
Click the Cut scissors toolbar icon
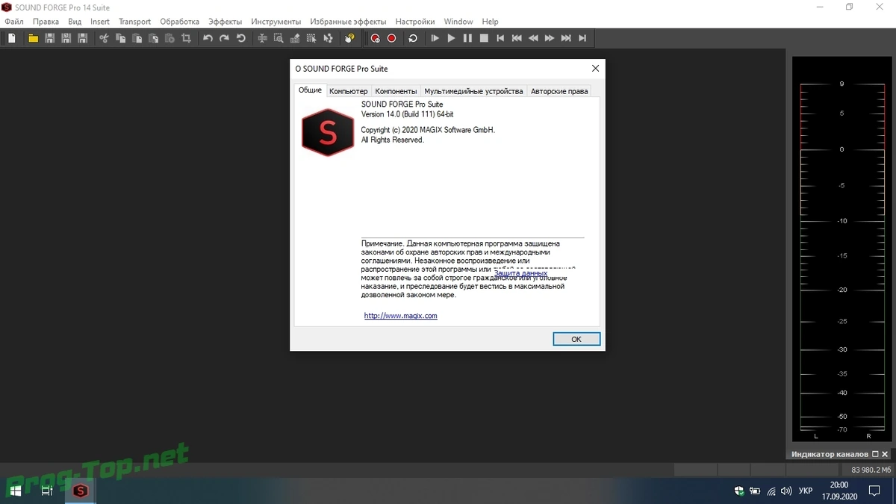click(103, 38)
